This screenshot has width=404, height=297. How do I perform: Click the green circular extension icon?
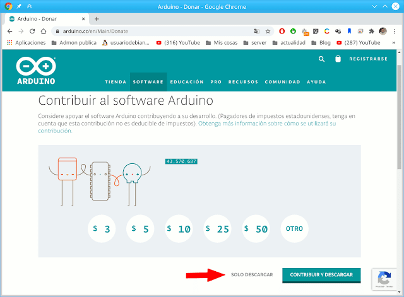click(293, 31)
